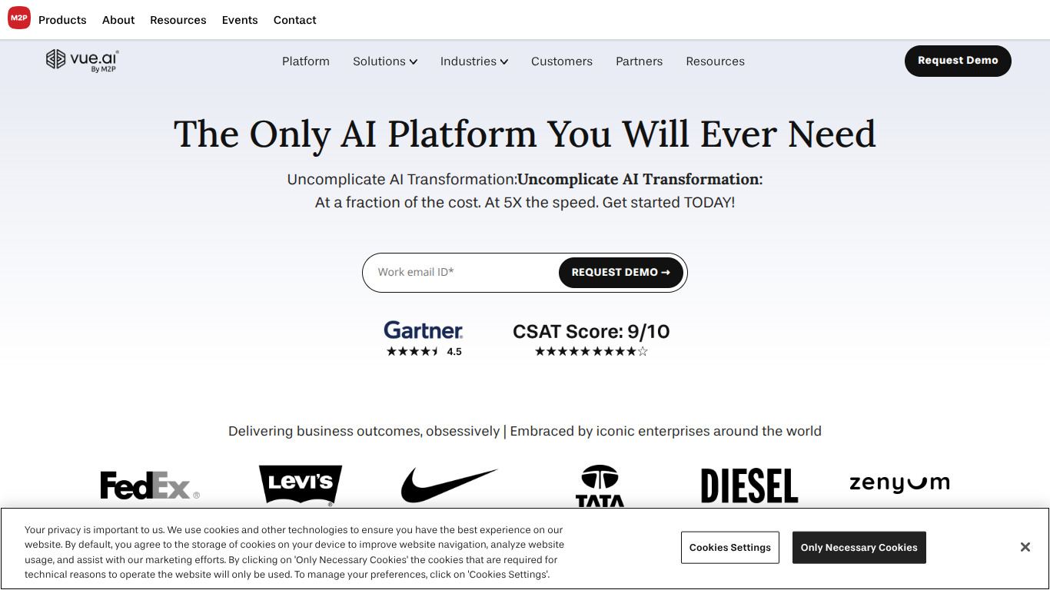Click the CSAT Score: 9/10 text
The width and height of the screenshot is (1050, 590).
[591, 332]
